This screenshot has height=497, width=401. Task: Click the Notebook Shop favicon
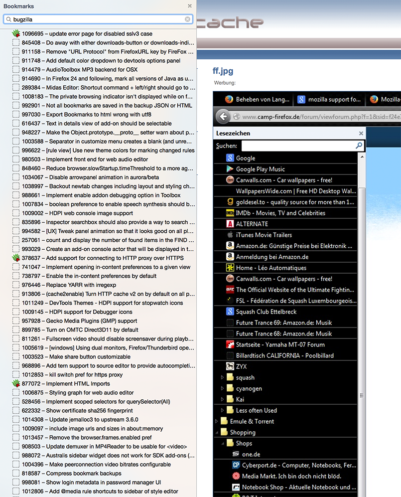[x=236, y=487]
